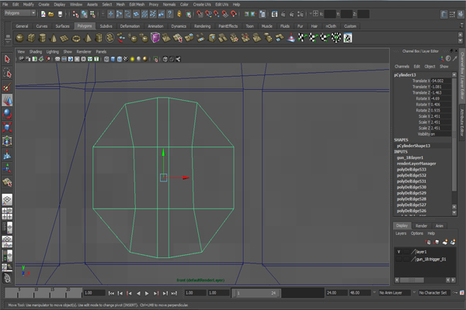Click the purple cube shelf icon
This screenshot has height=310, width=466.
pos(155,38)
